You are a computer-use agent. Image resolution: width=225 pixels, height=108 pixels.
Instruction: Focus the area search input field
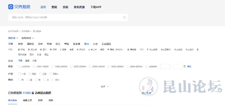68,18
